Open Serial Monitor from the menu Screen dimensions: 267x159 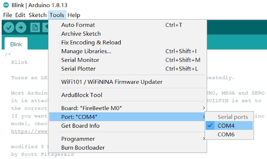pos(80,60)
